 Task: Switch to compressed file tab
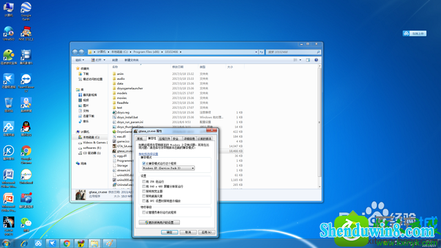[164, 138]
